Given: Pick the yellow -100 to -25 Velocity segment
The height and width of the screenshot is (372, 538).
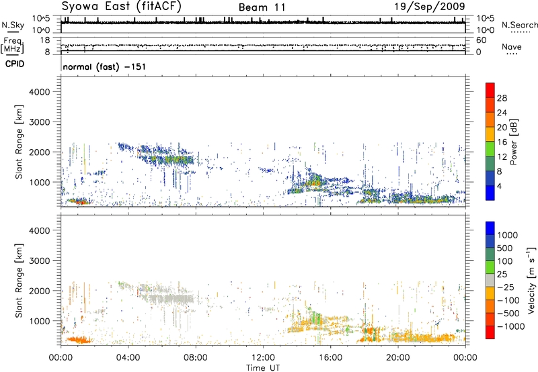Looking at the screenshot, I should [490, 293].
